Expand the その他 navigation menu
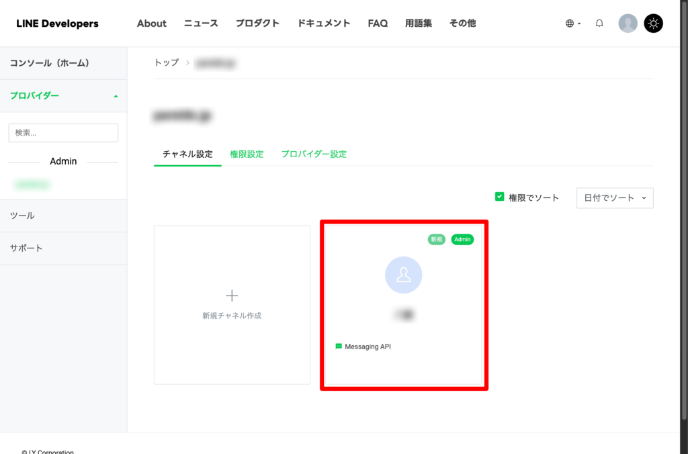Screen dimensions: 688x454 [462, 24]
